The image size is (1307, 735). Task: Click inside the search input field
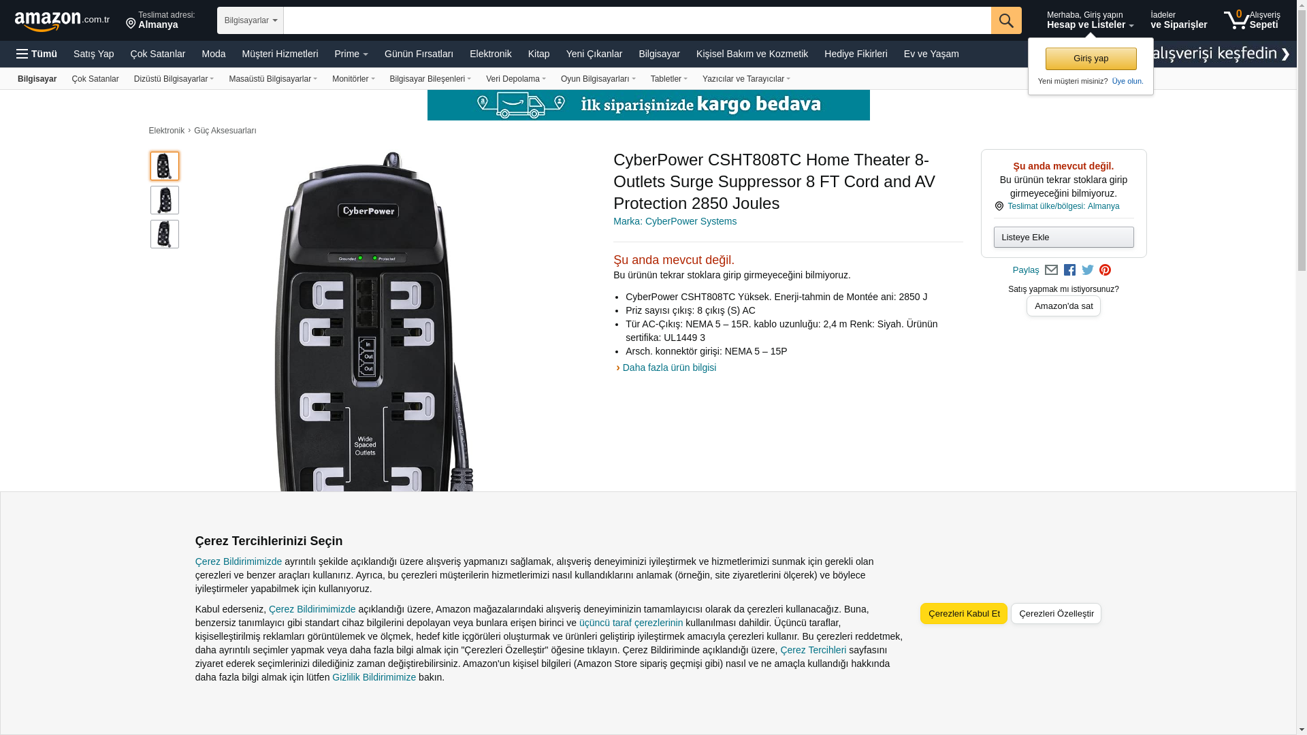pos(637,20)
